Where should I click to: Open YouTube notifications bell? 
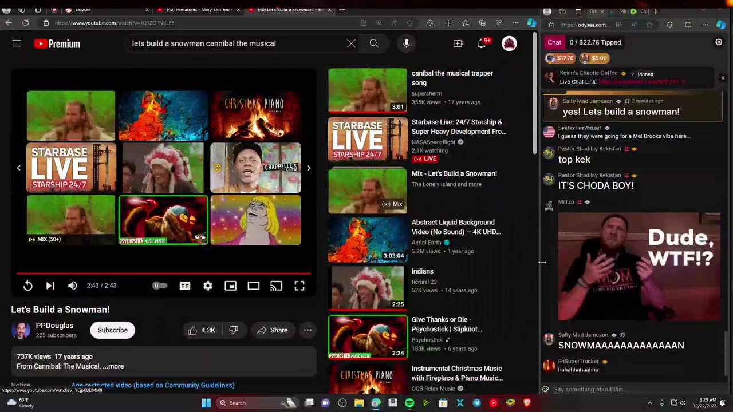482,43
